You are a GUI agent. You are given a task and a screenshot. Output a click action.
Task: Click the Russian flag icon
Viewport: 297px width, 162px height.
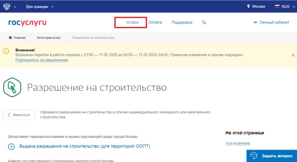(277, 6)
